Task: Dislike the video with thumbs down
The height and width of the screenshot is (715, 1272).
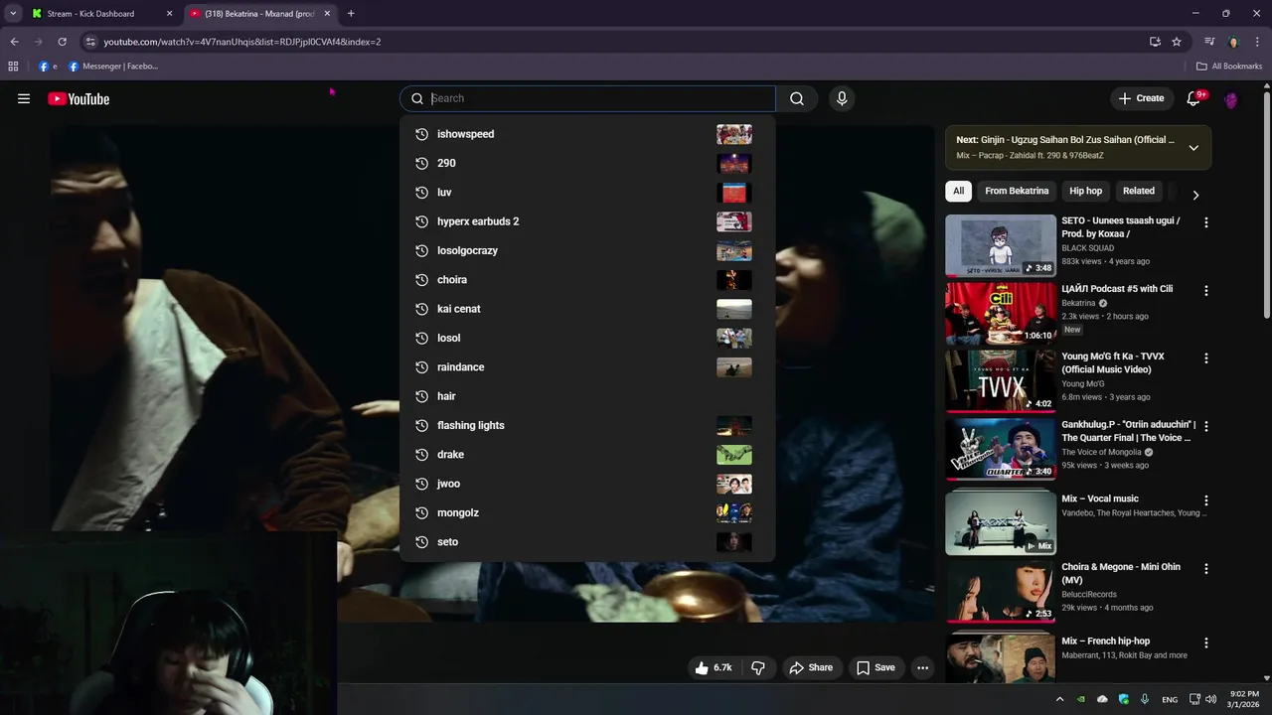Action: point(758,667)
